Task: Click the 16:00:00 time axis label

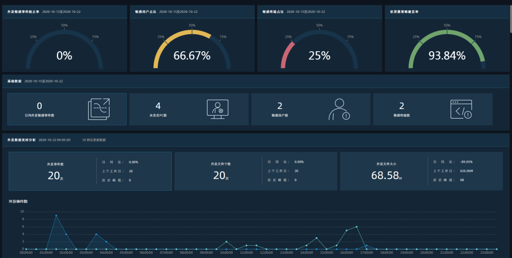Action: (x=346, y=253)
